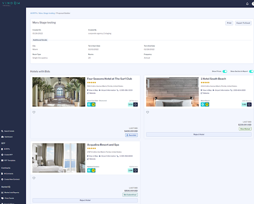Click the Dashboard gauge icon in sidebar

click(2, 137)
